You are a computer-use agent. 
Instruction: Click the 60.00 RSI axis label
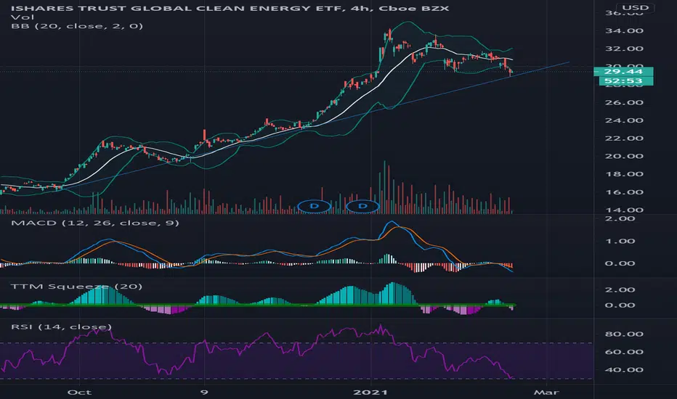coord(624,352)
